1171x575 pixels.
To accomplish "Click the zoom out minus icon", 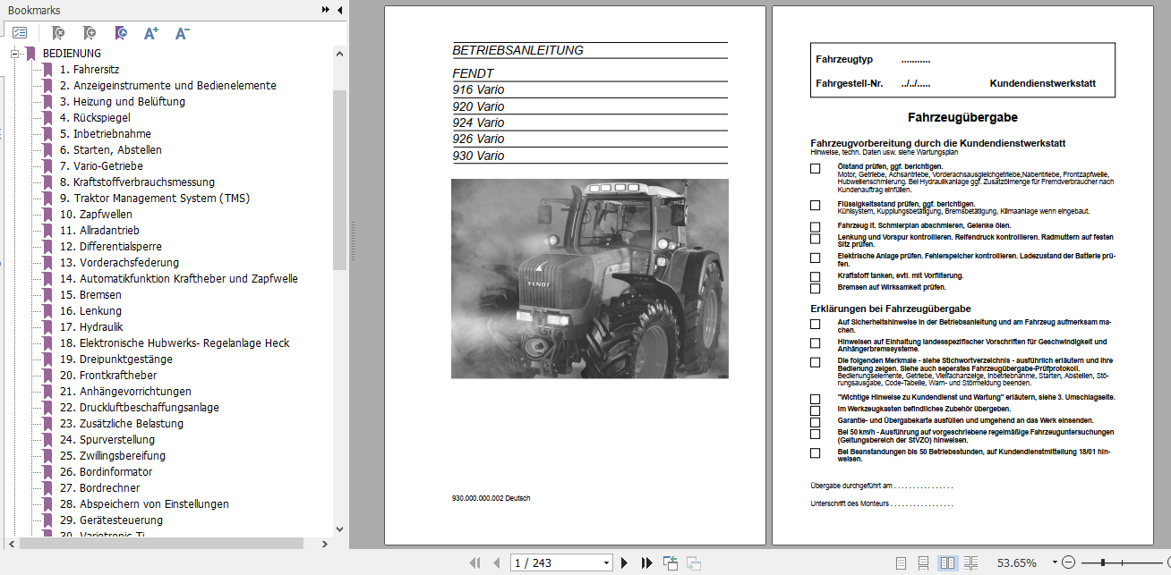I will [x=1067, y=562].
